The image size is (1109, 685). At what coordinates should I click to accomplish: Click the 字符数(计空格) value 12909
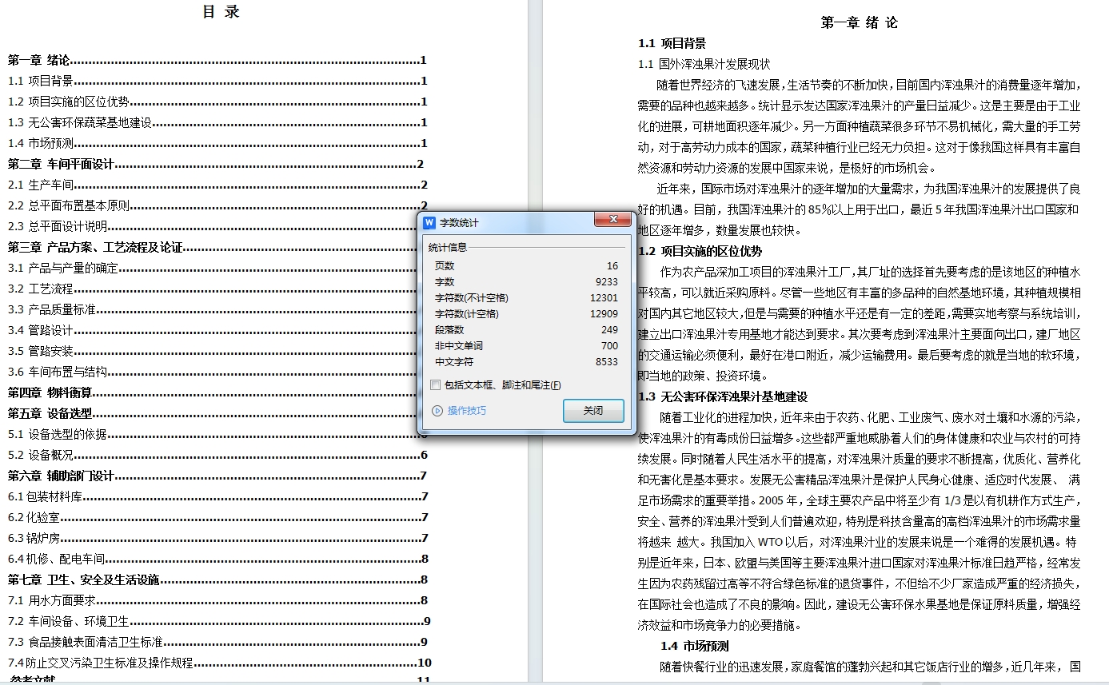tap(604, 314)
